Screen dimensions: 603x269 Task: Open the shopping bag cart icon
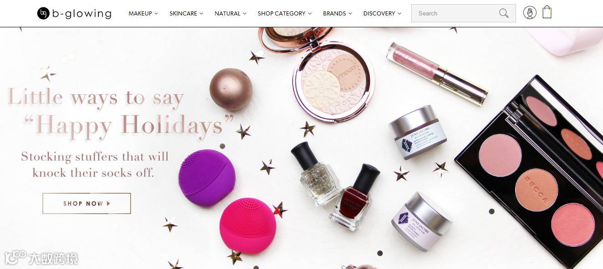pos(547,12)
